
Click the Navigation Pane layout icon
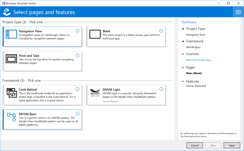pyautogui.click(x=11, y=34)
